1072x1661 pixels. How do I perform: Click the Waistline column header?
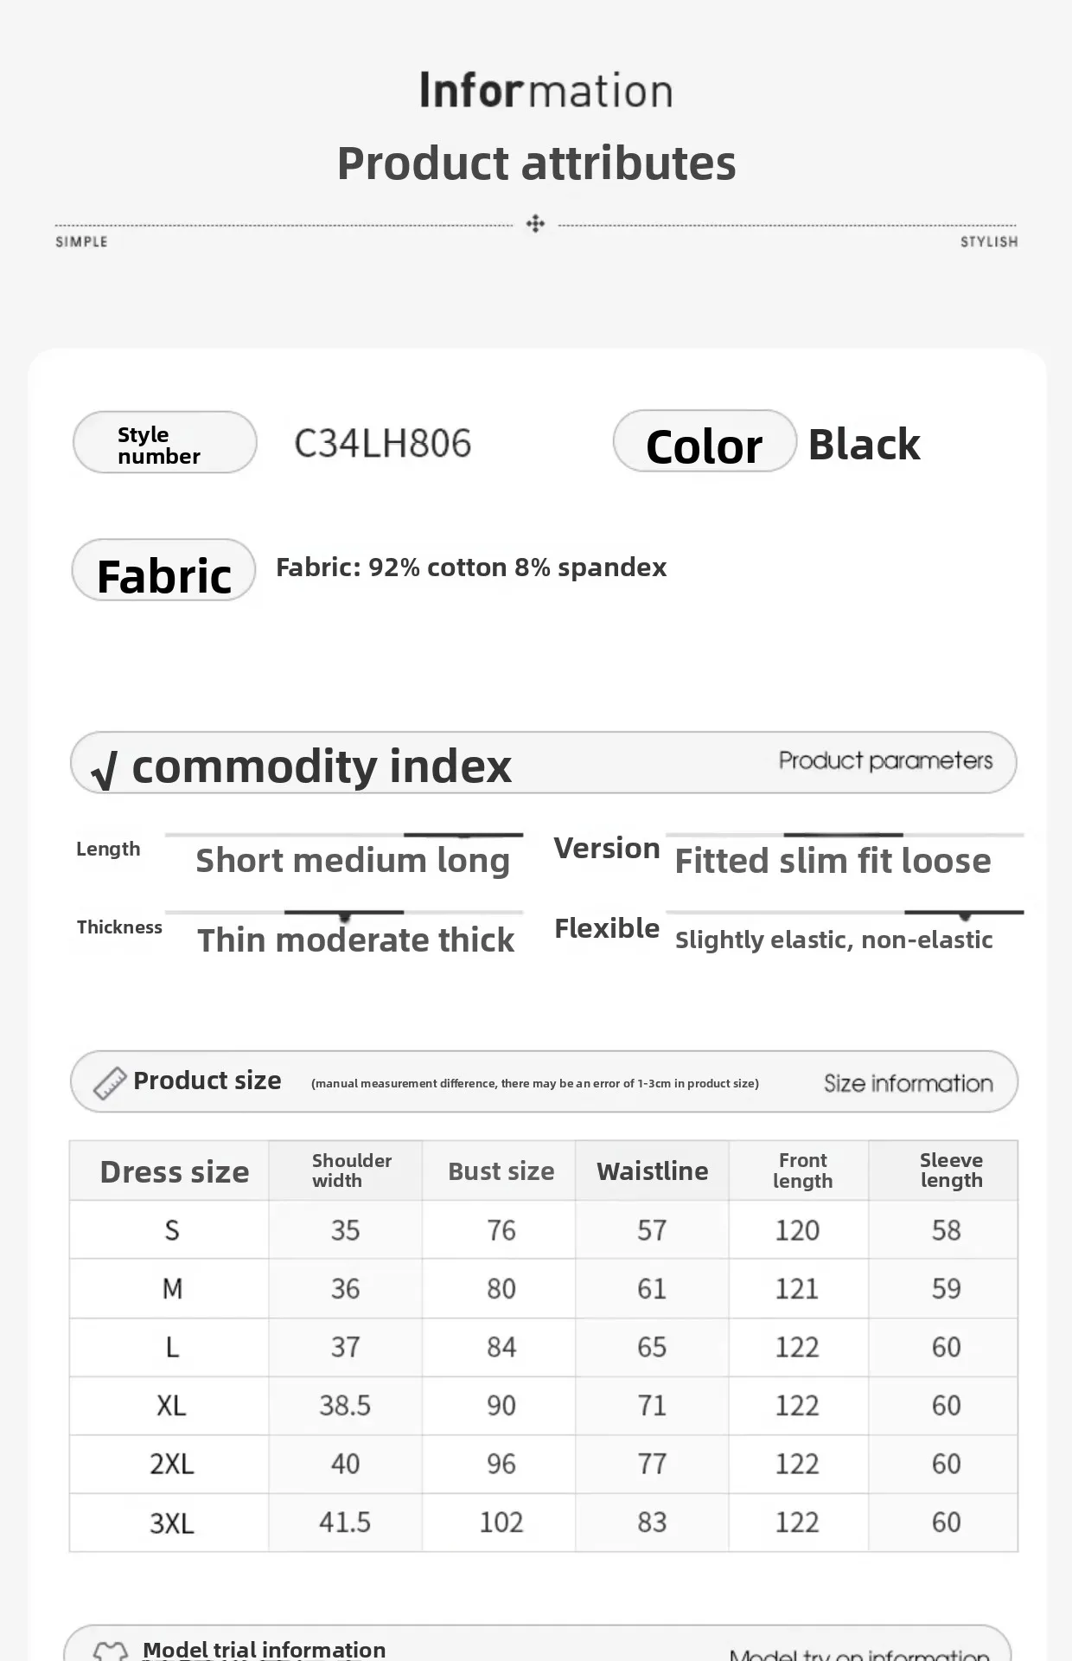(x=652, y=1171)
